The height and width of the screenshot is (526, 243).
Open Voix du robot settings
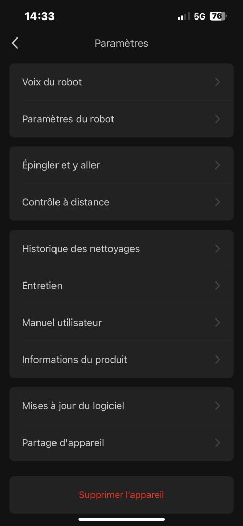click(x=121, y=82)
